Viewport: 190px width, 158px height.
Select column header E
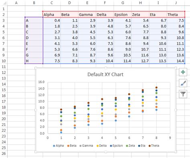pyautogui.click(x=87, y=3)
